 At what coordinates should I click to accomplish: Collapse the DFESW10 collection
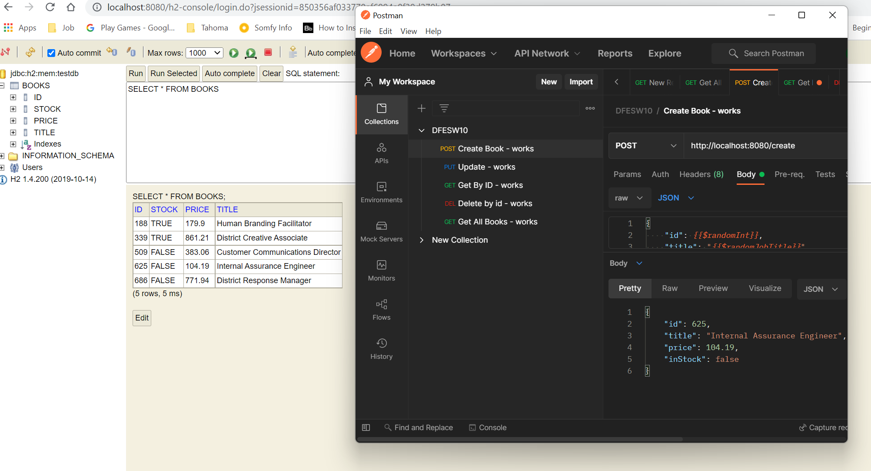(421, 130)
